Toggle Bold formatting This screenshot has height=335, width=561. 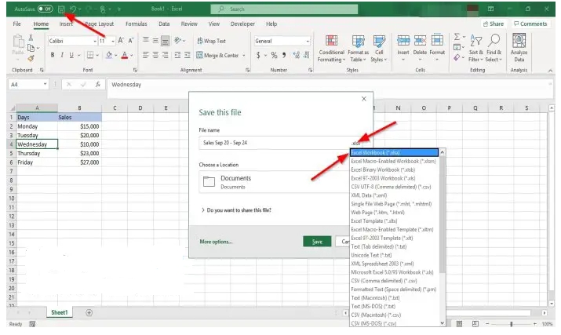coord(53,55)
